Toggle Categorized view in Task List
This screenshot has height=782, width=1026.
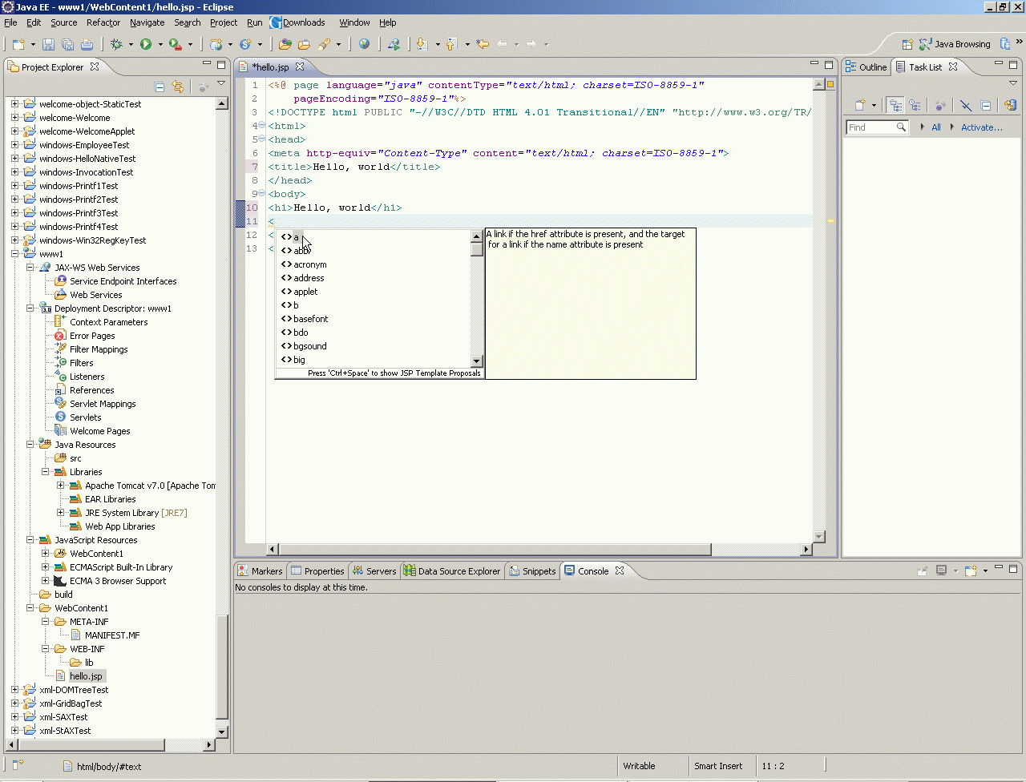(x=895, y=105)
